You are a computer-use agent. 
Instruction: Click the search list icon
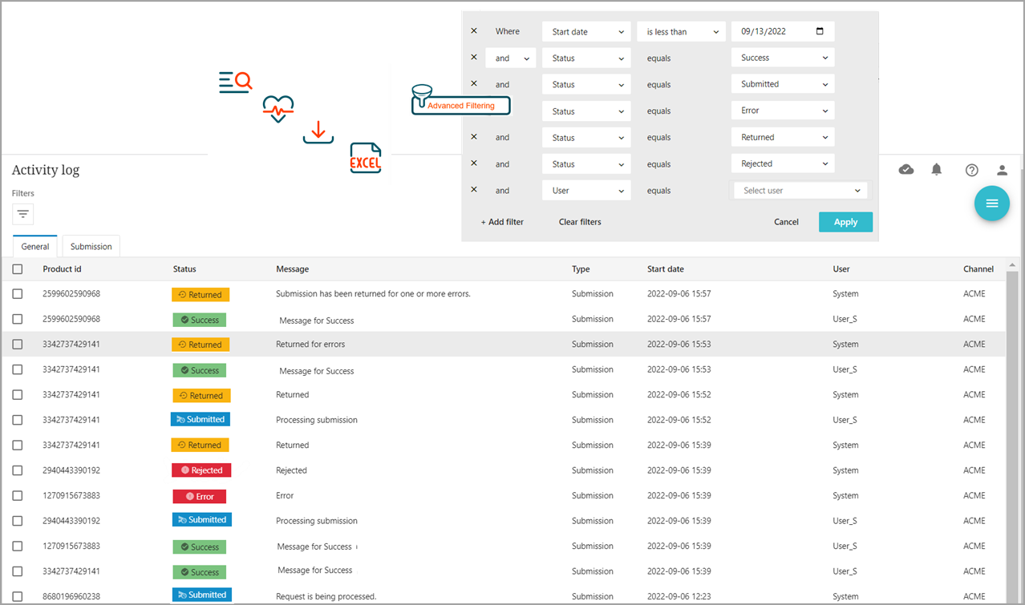click(235, 82)
